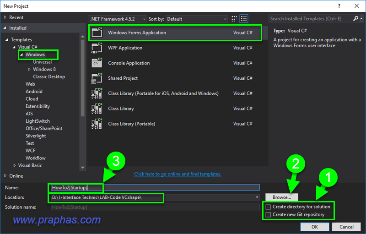Viewport: 366px width, 234px height.
Task: Toggle Create new Git repository checkbox
Action: tap(269, 215)
